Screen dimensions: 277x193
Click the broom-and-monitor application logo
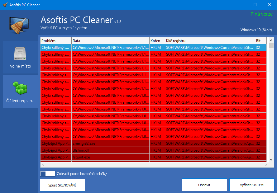click(19, 25)
